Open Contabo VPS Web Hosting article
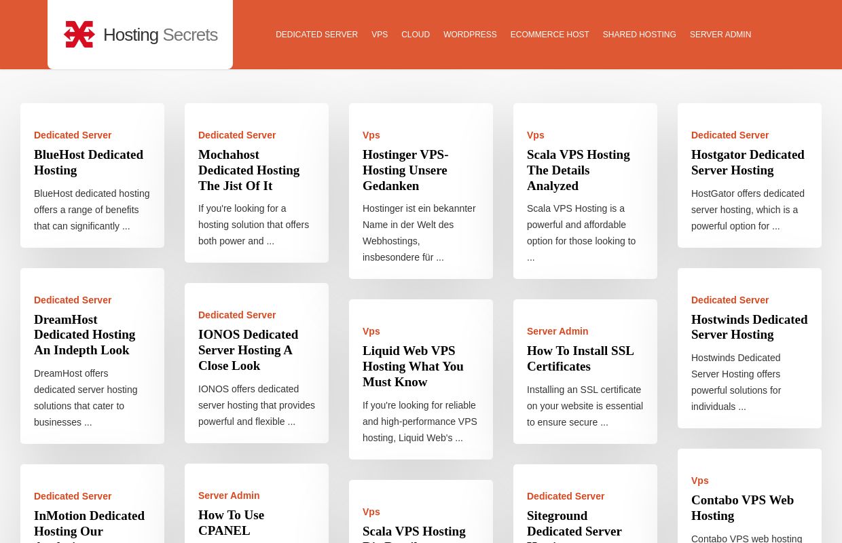 (x=742, y=508)
